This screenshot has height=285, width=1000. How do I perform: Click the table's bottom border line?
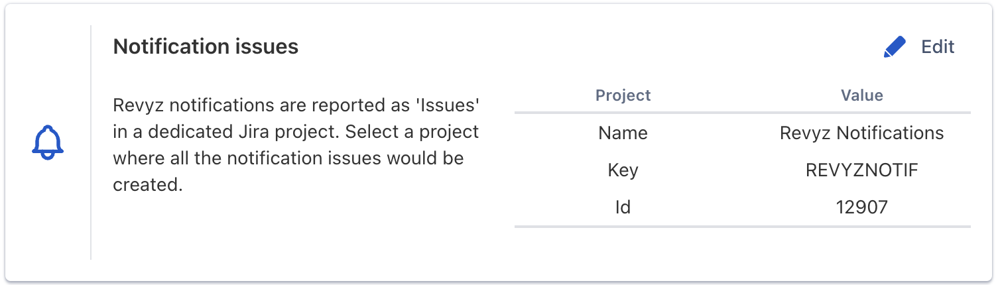[742, 227]
